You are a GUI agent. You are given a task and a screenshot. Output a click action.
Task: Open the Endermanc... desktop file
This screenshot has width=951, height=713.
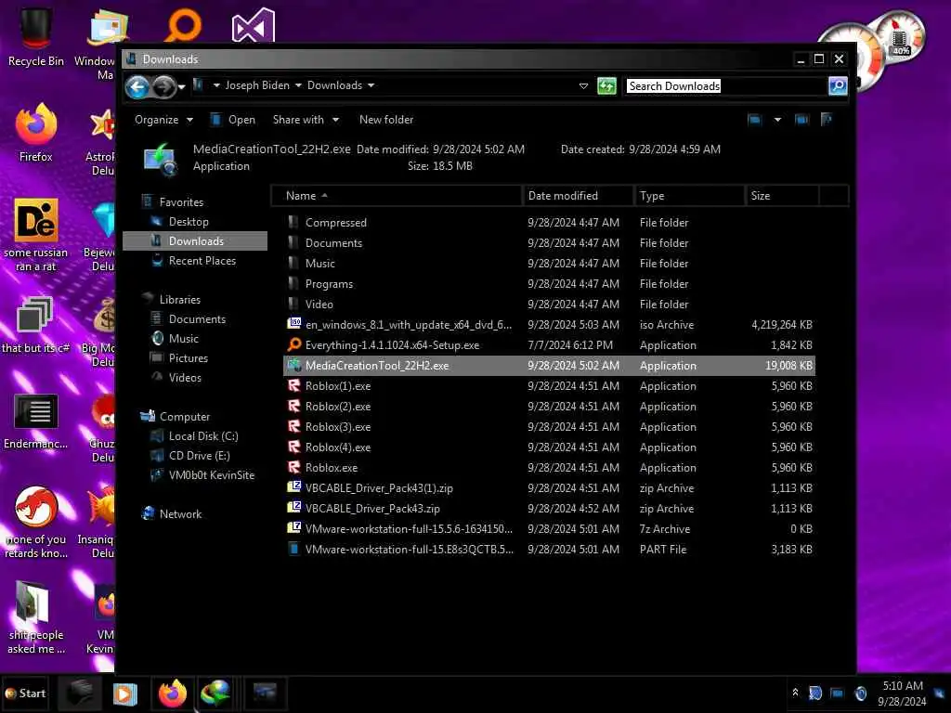coord(35,421)
